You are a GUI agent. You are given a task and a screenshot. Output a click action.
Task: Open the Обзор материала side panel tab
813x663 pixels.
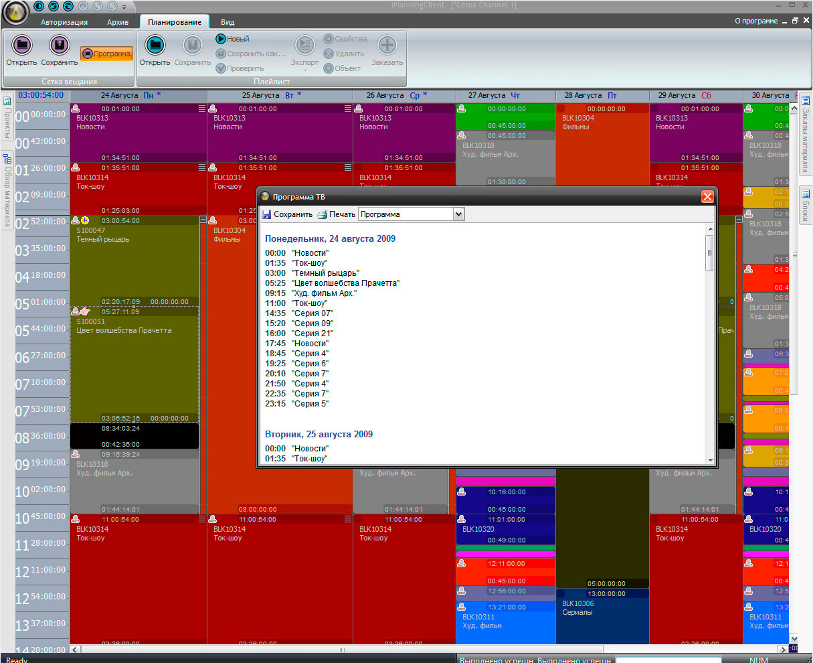click(7, 190)
